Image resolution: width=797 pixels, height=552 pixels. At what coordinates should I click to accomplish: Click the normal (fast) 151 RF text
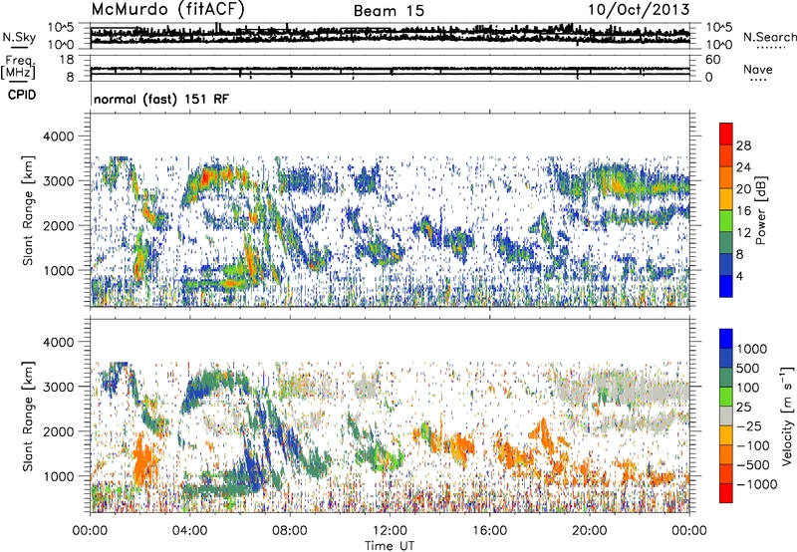(161, 99)
